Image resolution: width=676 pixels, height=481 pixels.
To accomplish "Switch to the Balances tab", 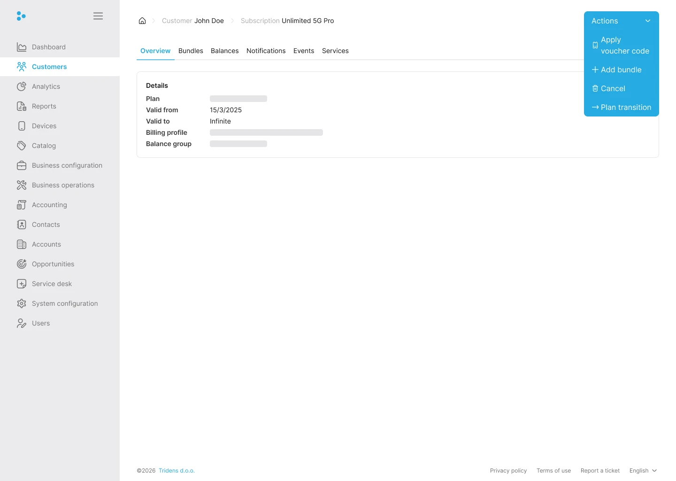I will (x=224, y=51).
